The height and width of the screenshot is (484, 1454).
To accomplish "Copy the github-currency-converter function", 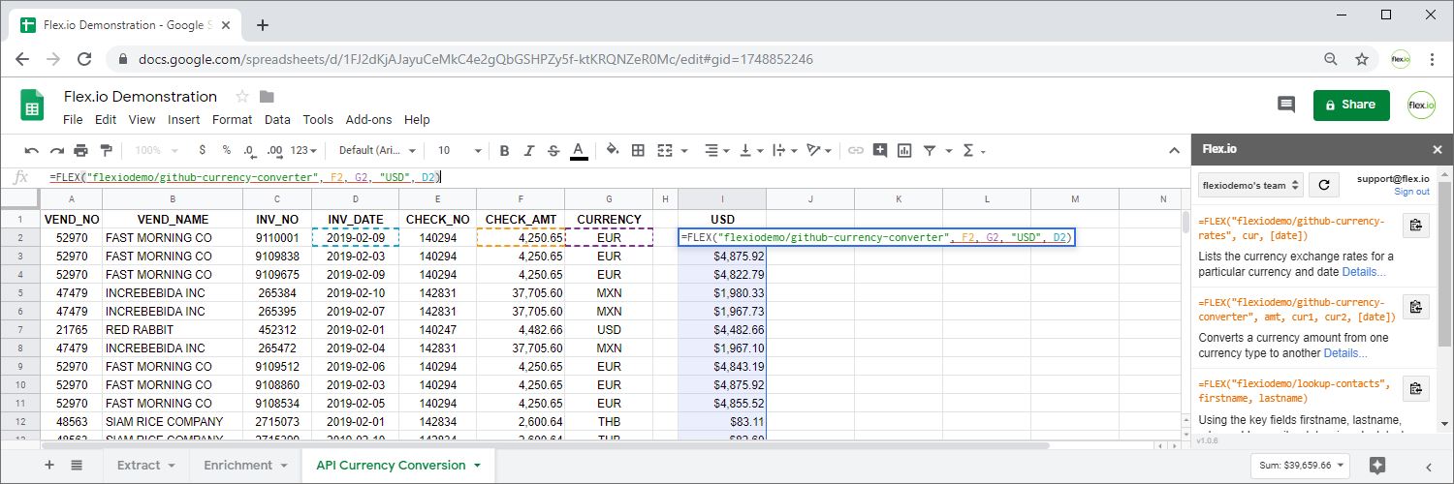I will pos(1416,307).
